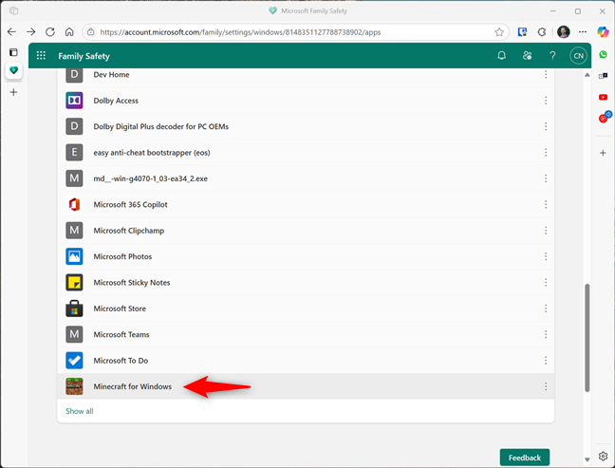615x468 pixels.
Task: Select the Family Safety pinned tab
Action: coord(13,70)
